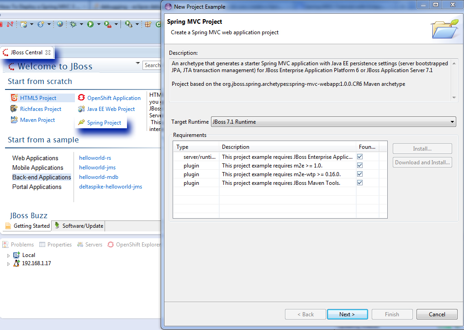This screenshot has width=464, height=330.
Task: Open the Target Runtime dropdown
Action: pyautogui.click(x=333, y=121)
